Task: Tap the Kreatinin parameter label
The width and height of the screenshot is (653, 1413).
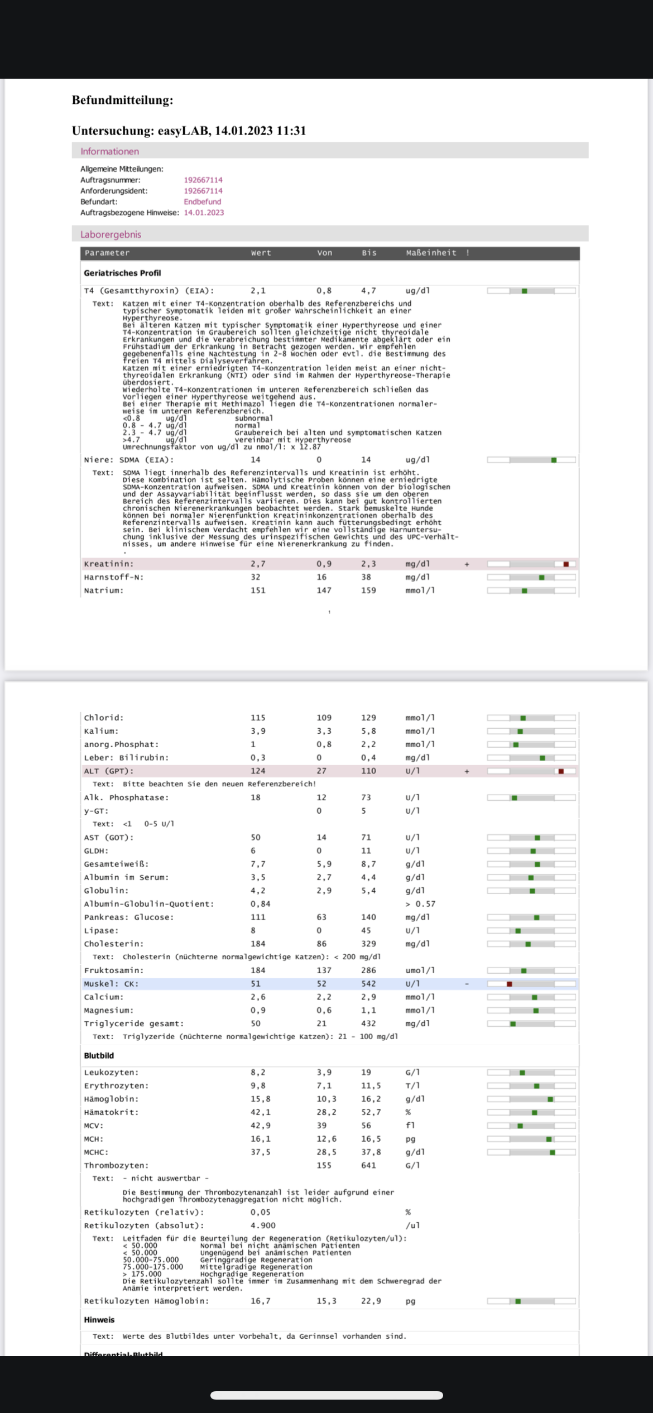Action: (109, 564)
